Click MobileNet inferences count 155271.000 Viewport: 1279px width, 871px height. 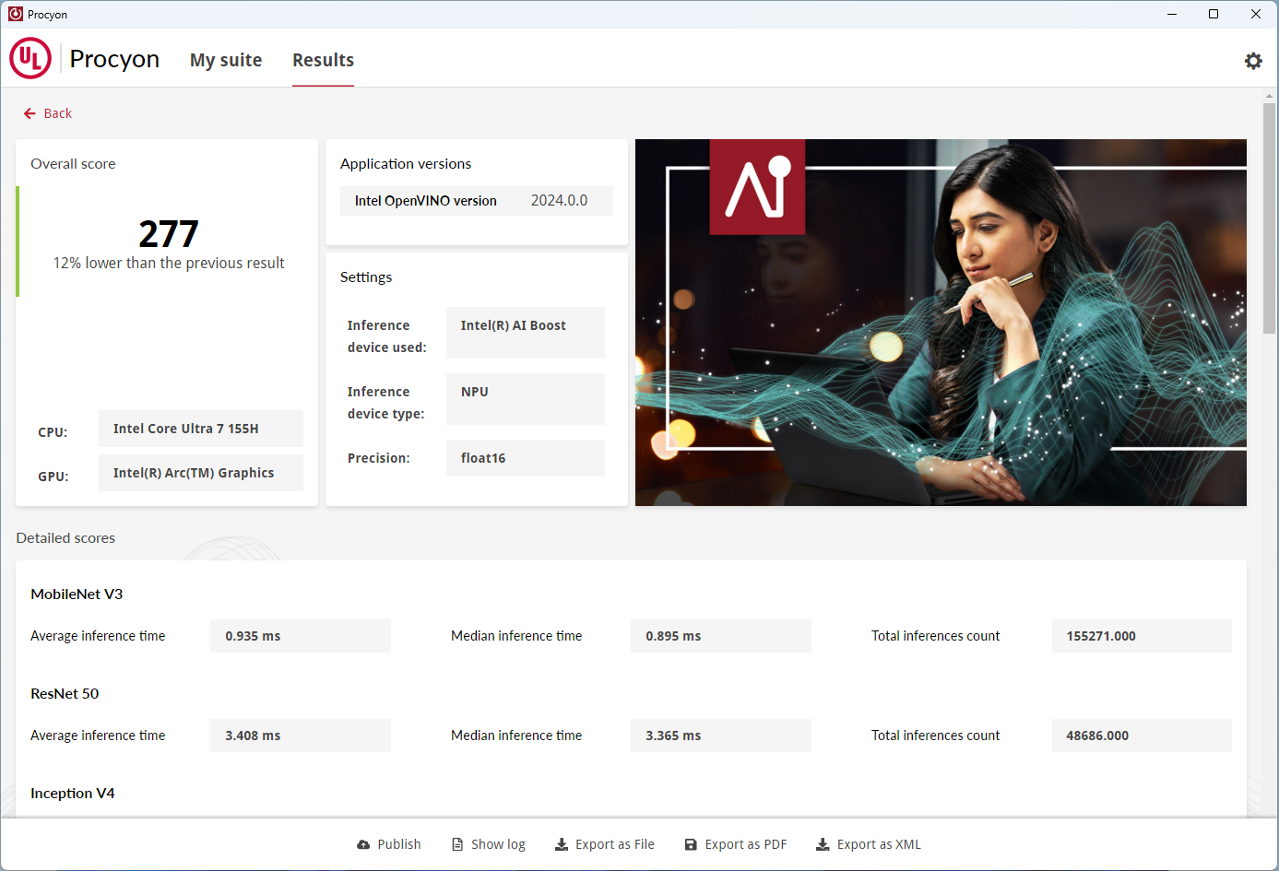pyautogui.click(x=1142, y=636)
